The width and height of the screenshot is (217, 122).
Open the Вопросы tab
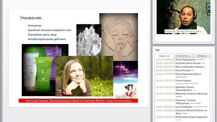[202, 56]
